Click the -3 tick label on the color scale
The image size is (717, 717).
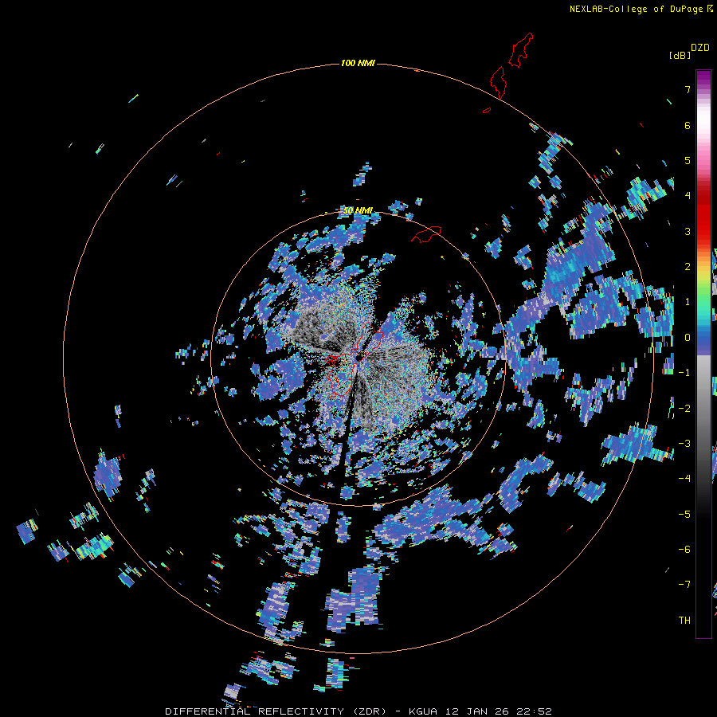coord(684,444)
